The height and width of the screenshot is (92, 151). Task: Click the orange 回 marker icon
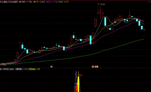[93, 66]
